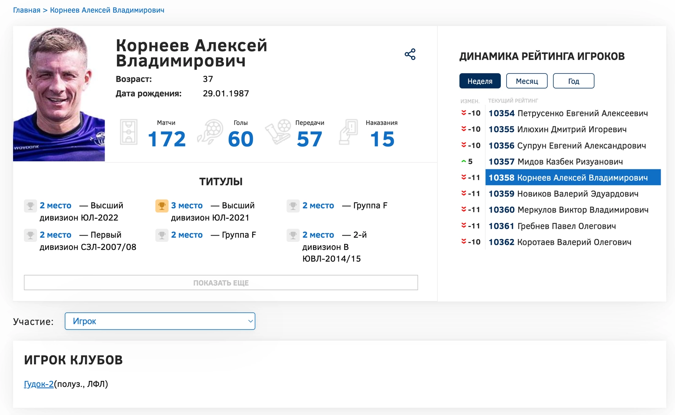Click the gold trophy icon for 3 место

(x=162, y=206)
